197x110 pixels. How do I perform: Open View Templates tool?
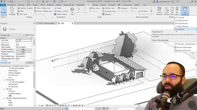tap(12, 11)
